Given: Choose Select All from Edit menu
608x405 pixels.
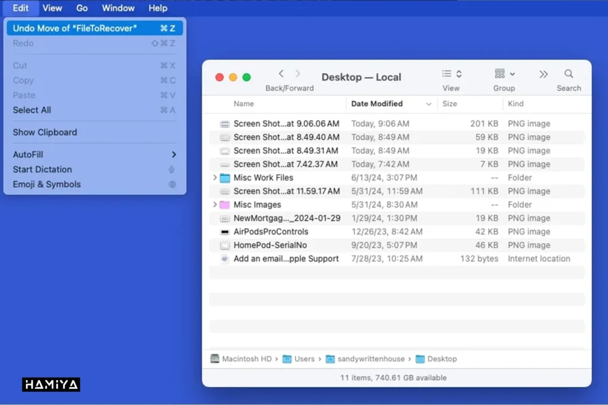Looking at the screenshot, I should [x=94, y=110].
